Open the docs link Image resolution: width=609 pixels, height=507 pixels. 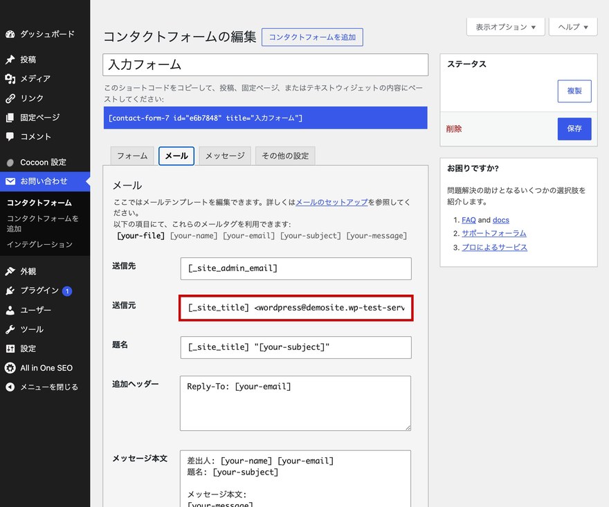(x=500, y=220)
